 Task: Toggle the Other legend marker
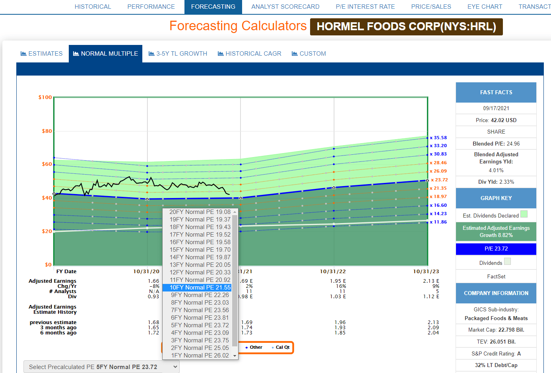254,347
